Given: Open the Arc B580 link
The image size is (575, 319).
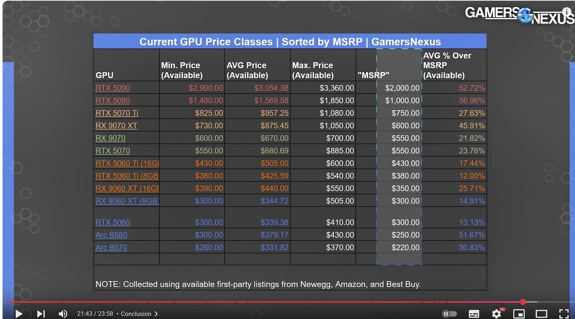Looking at the screenshot, I should click(111, 235).
